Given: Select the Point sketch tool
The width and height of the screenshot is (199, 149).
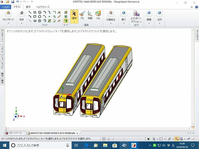Looking at the screenshot, I should pos(49,17).
